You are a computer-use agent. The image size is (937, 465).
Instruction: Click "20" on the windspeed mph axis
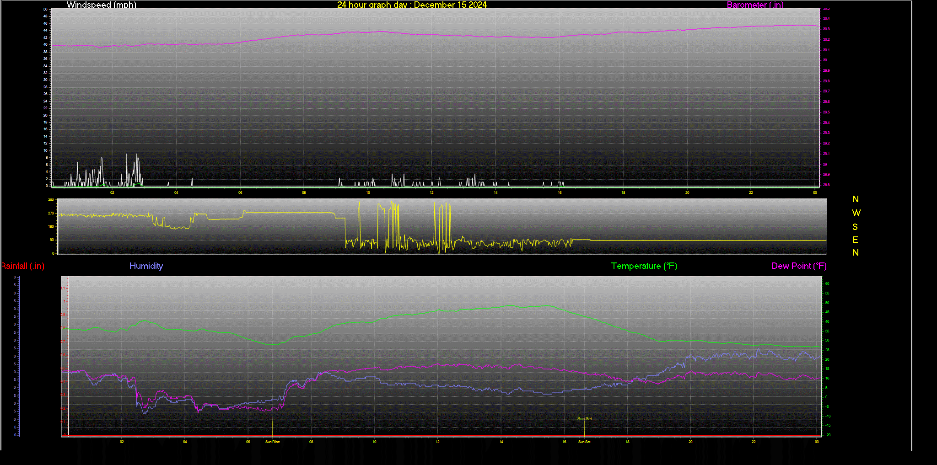(x=45, y=115)
